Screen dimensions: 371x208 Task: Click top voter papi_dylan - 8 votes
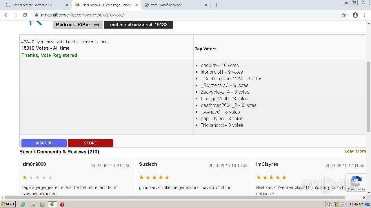pos(222,118)
